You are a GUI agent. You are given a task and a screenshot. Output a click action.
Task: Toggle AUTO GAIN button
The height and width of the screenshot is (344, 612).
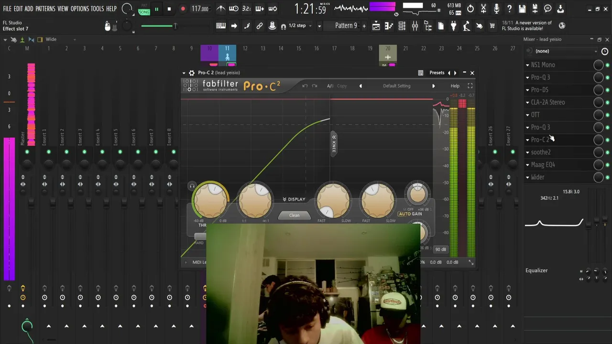[x=410, y=214]
